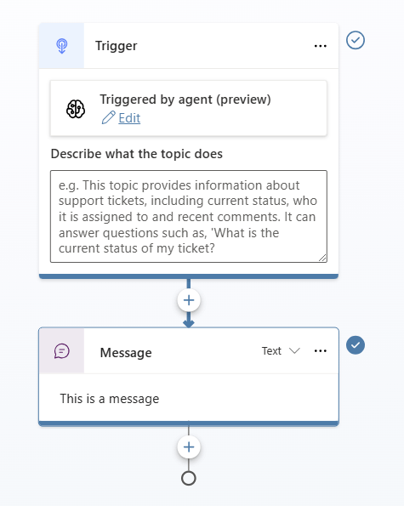Click the Message node chat bubble icon
404x506 pixels.
point(61,351)
